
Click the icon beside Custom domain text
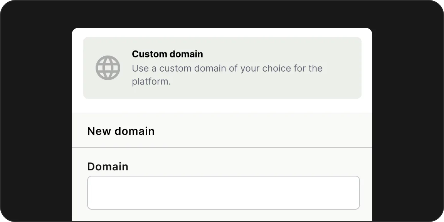click(x=108, y=68)
